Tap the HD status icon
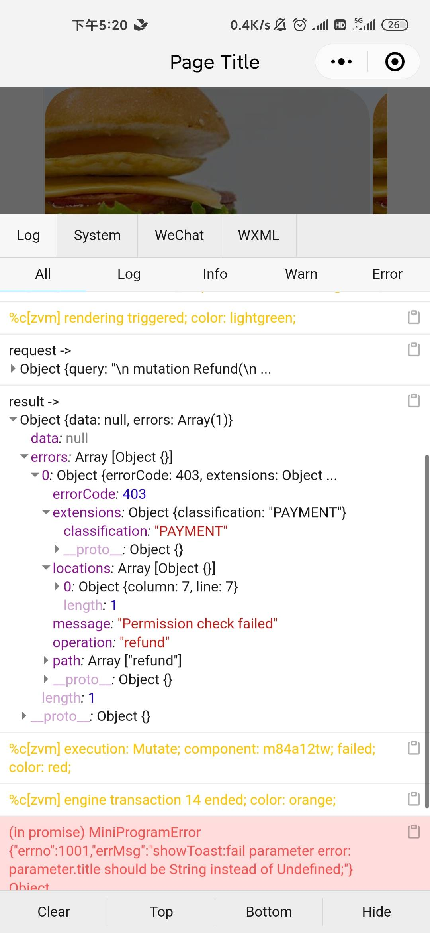Screen dimensions: 430x933 pyautogui.click(x=340, y=25)
